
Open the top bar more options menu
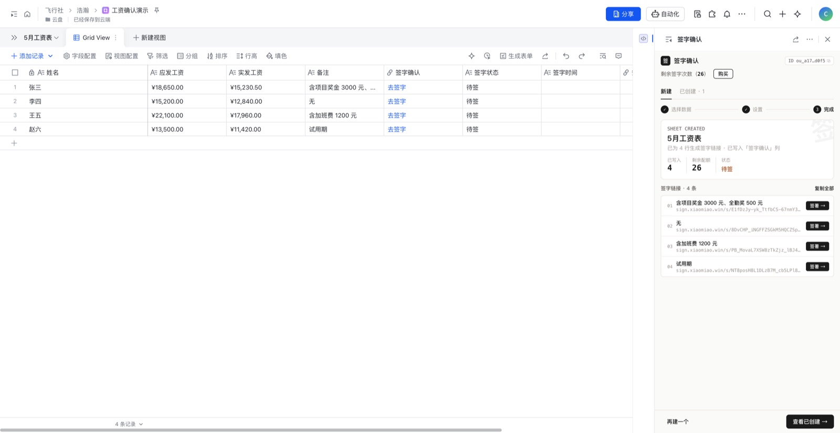pos(742,14)
